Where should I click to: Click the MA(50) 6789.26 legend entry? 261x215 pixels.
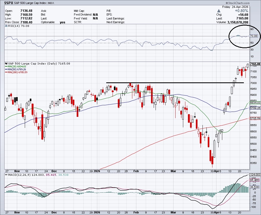coord(17,69)
